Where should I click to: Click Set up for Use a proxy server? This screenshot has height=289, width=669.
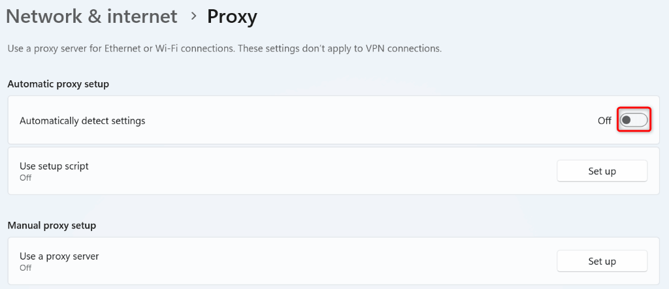click(602, 261)
